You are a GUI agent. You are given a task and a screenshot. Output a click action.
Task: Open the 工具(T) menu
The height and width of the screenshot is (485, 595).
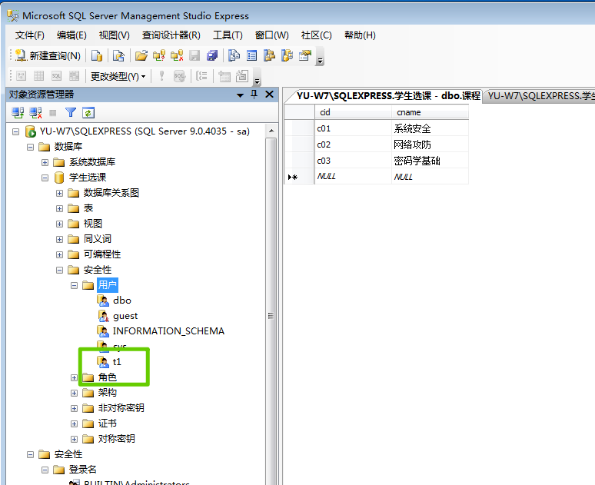click(x=228, y=35)
